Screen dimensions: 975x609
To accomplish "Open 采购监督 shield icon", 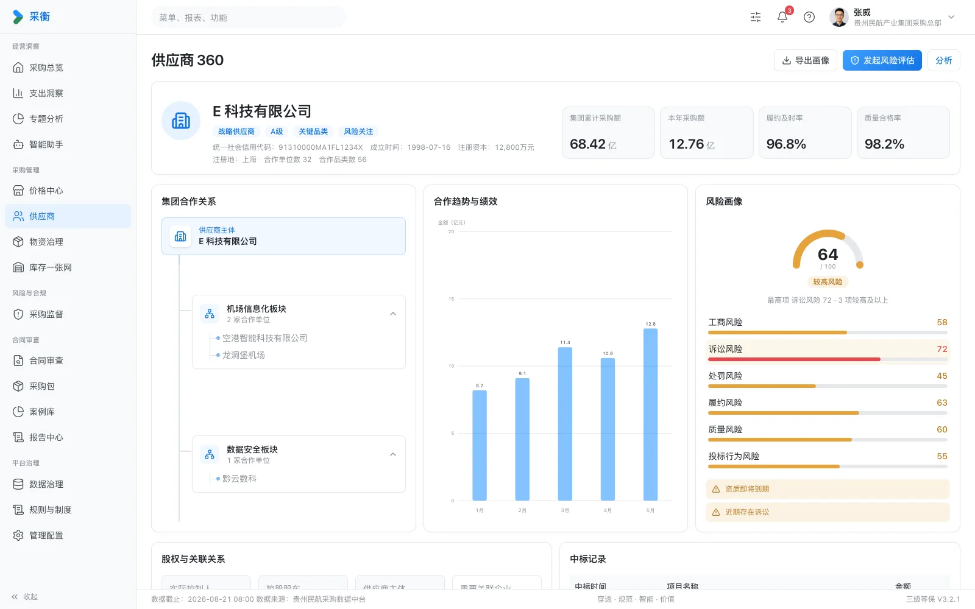I will coord(18,314).
